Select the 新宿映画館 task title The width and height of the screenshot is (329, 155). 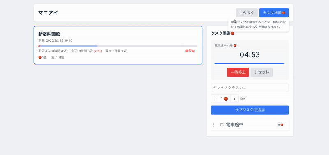click(49, 34)
